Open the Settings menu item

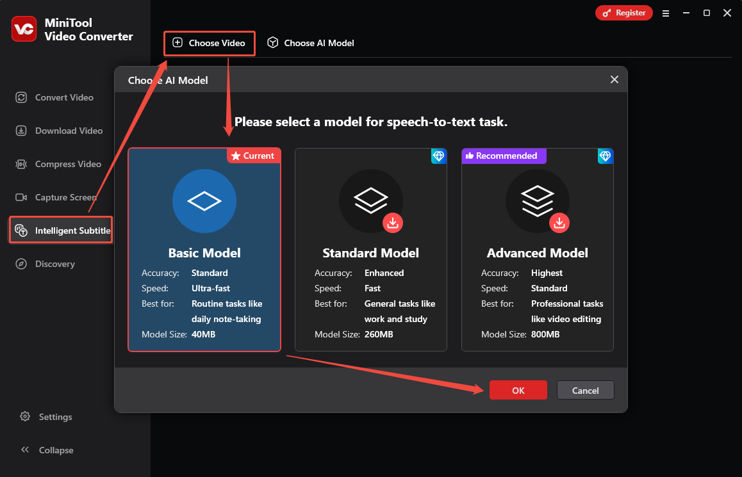click(45, 417)
